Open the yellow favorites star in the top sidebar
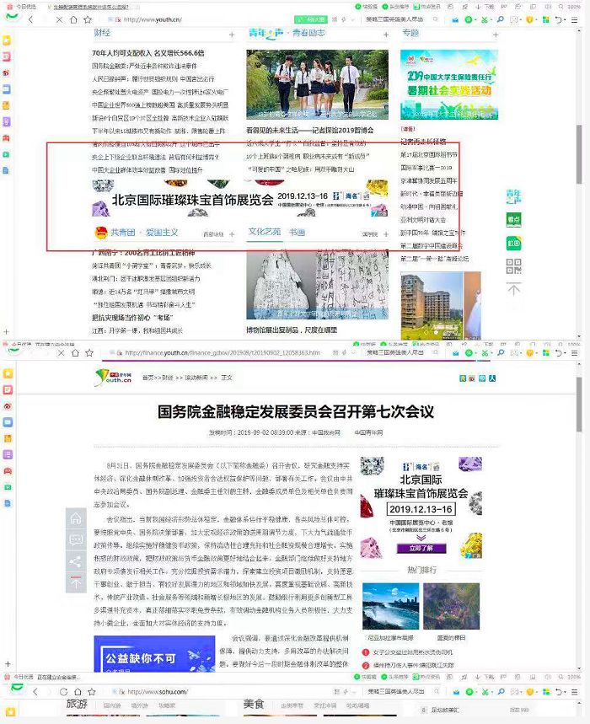 coord(7,40)
